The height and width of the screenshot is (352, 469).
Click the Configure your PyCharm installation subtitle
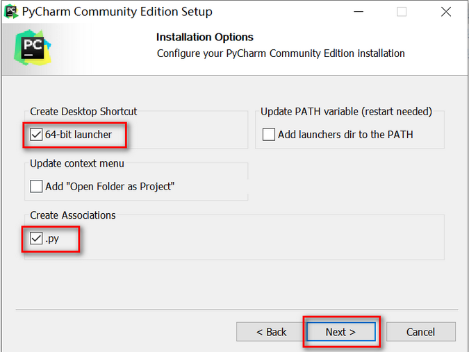click(281, 53)
